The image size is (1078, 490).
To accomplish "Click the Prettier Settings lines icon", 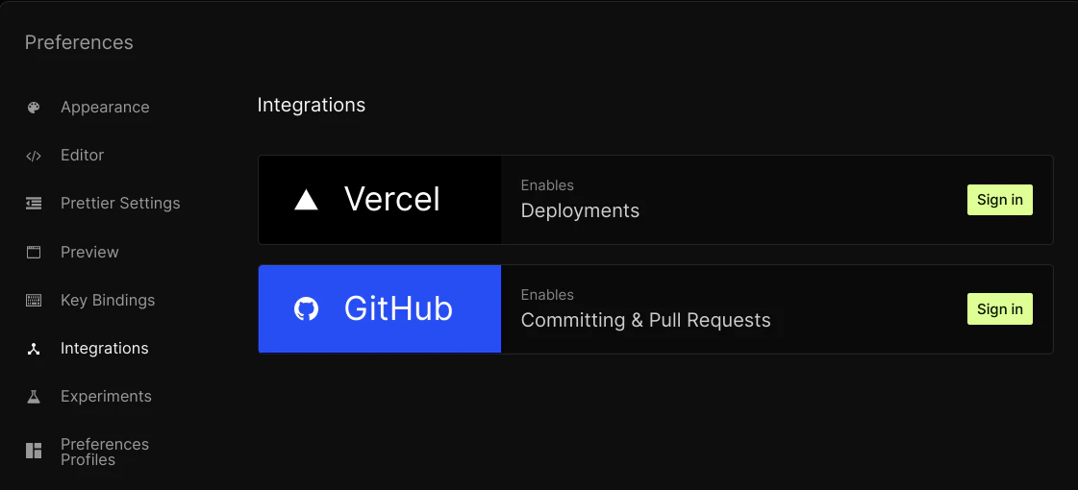I will 34,204.
